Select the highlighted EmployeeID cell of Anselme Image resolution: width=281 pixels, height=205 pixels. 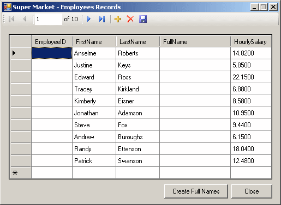coord(52,53)
